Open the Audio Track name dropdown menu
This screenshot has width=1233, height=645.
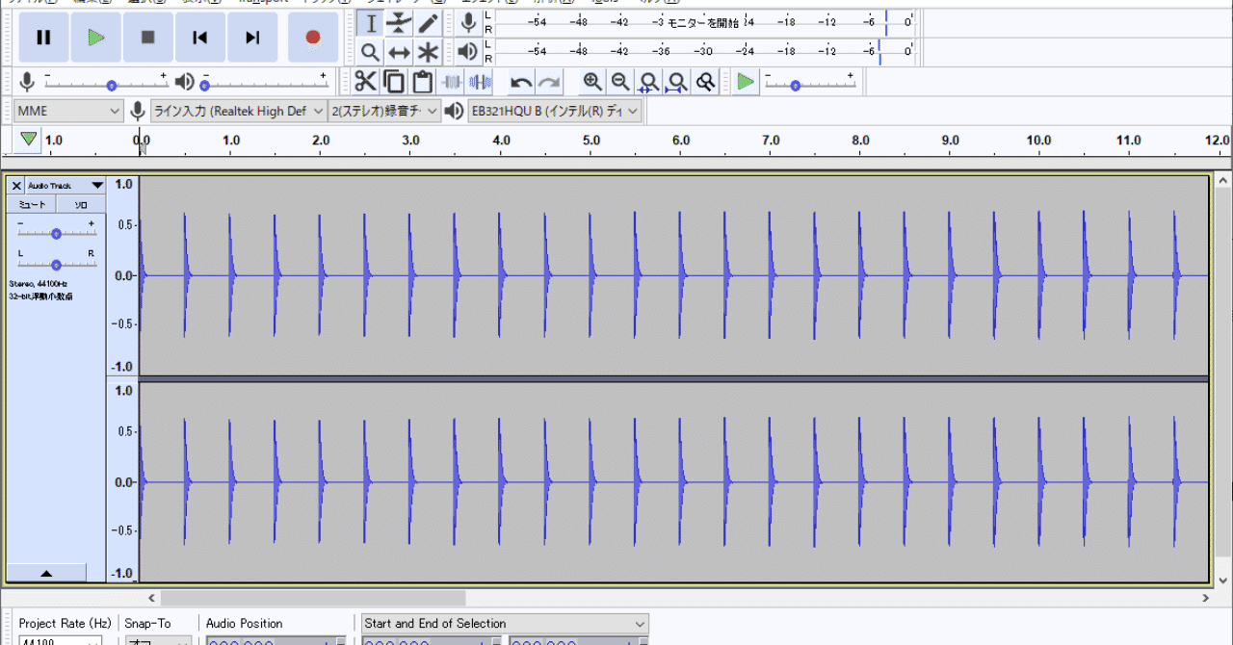point(65,185)
